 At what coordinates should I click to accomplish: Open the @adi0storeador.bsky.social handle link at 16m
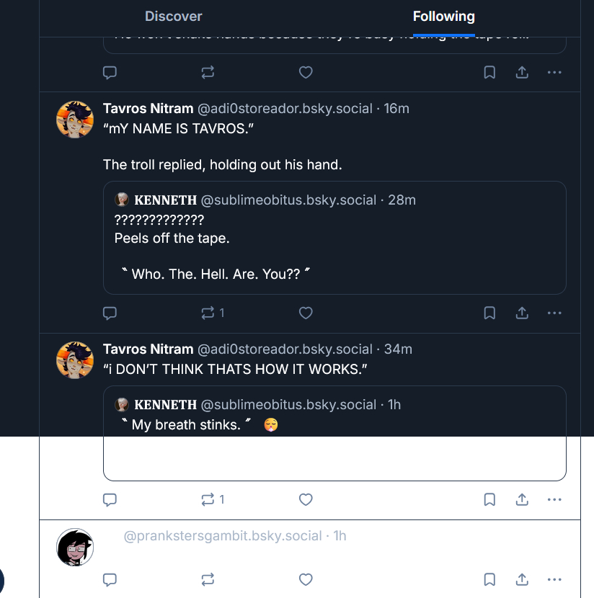click(x=285, y=109)
